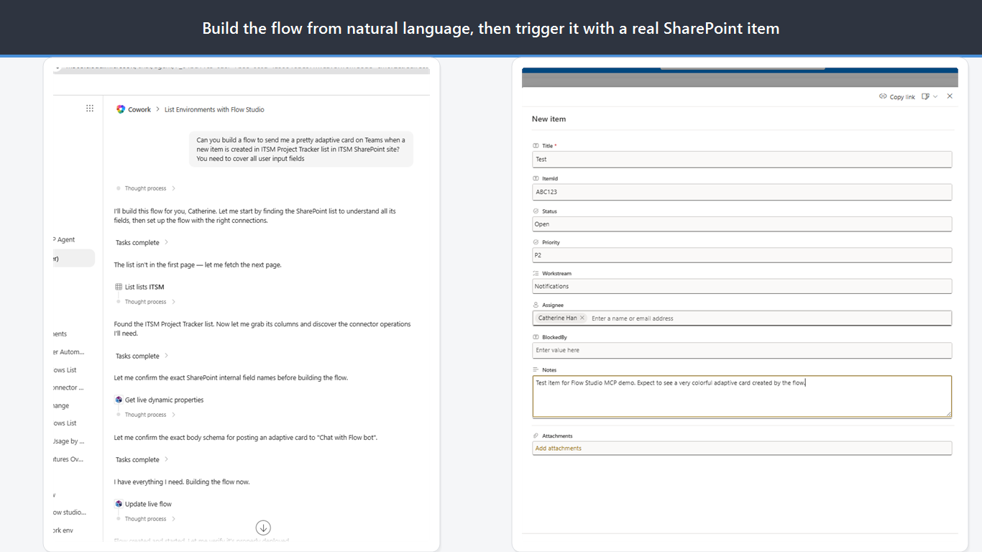Close the New item panel

950,96
